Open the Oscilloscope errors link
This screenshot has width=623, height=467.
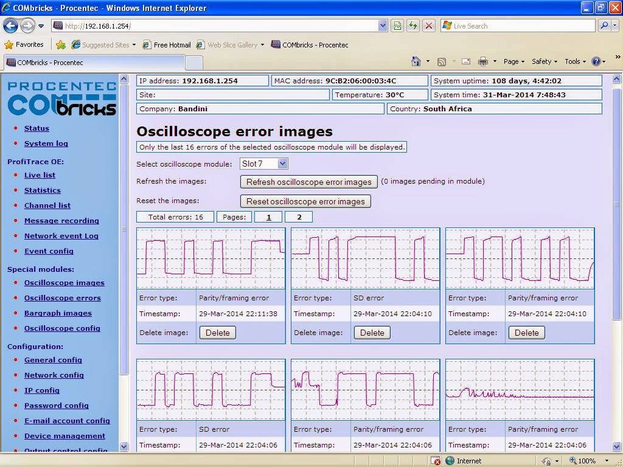click(x=63, y=298)
